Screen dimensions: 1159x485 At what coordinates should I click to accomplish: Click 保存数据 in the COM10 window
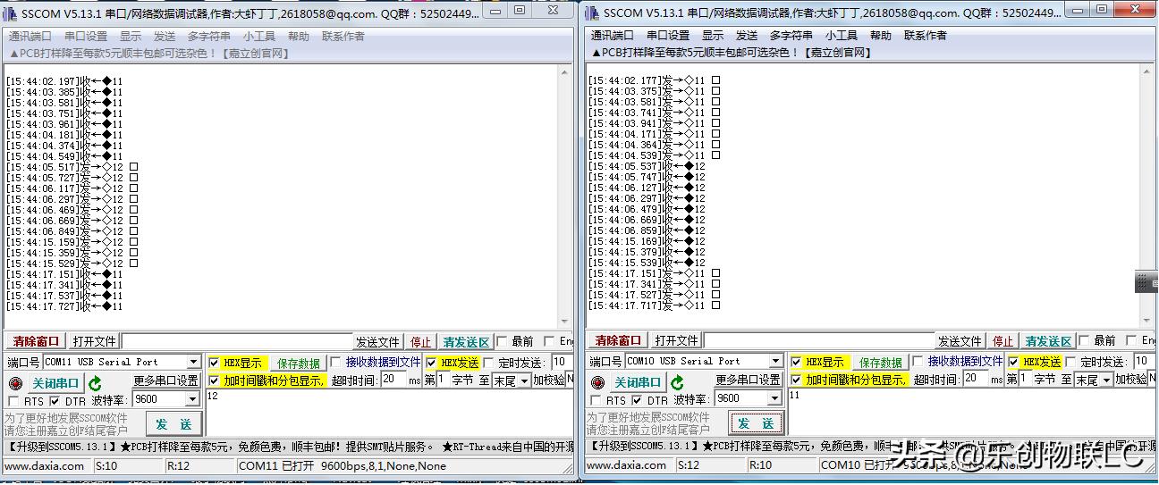coord(880,363)
